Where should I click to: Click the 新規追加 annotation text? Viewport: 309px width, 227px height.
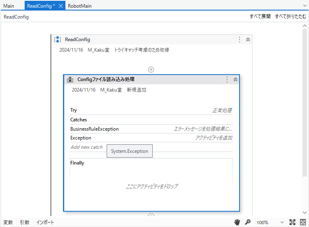[x=137, y=90]
